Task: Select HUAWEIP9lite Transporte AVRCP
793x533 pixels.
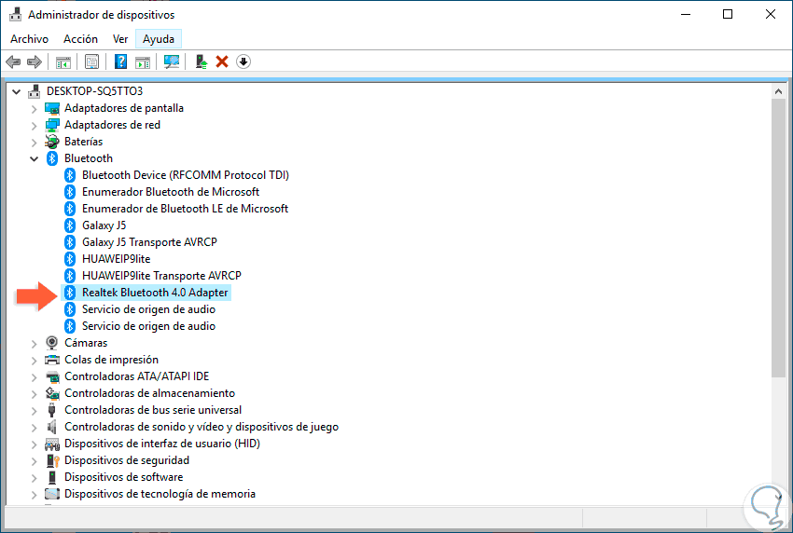Action: (161, 275)
